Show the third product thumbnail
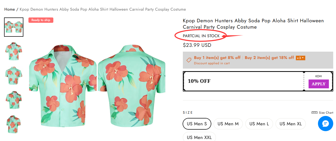The image size is (336, 141). [14, 75]
